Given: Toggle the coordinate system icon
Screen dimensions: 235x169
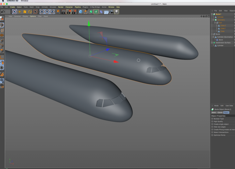Looking at the screenshot, I should pos(57,12).
